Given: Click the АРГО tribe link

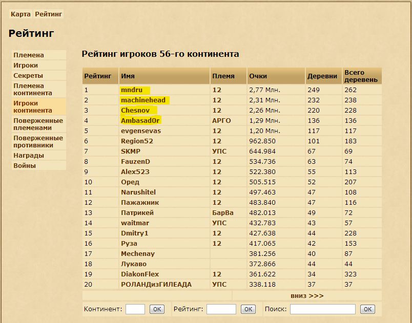Looking at the screenshot, I should pos(221,121).
